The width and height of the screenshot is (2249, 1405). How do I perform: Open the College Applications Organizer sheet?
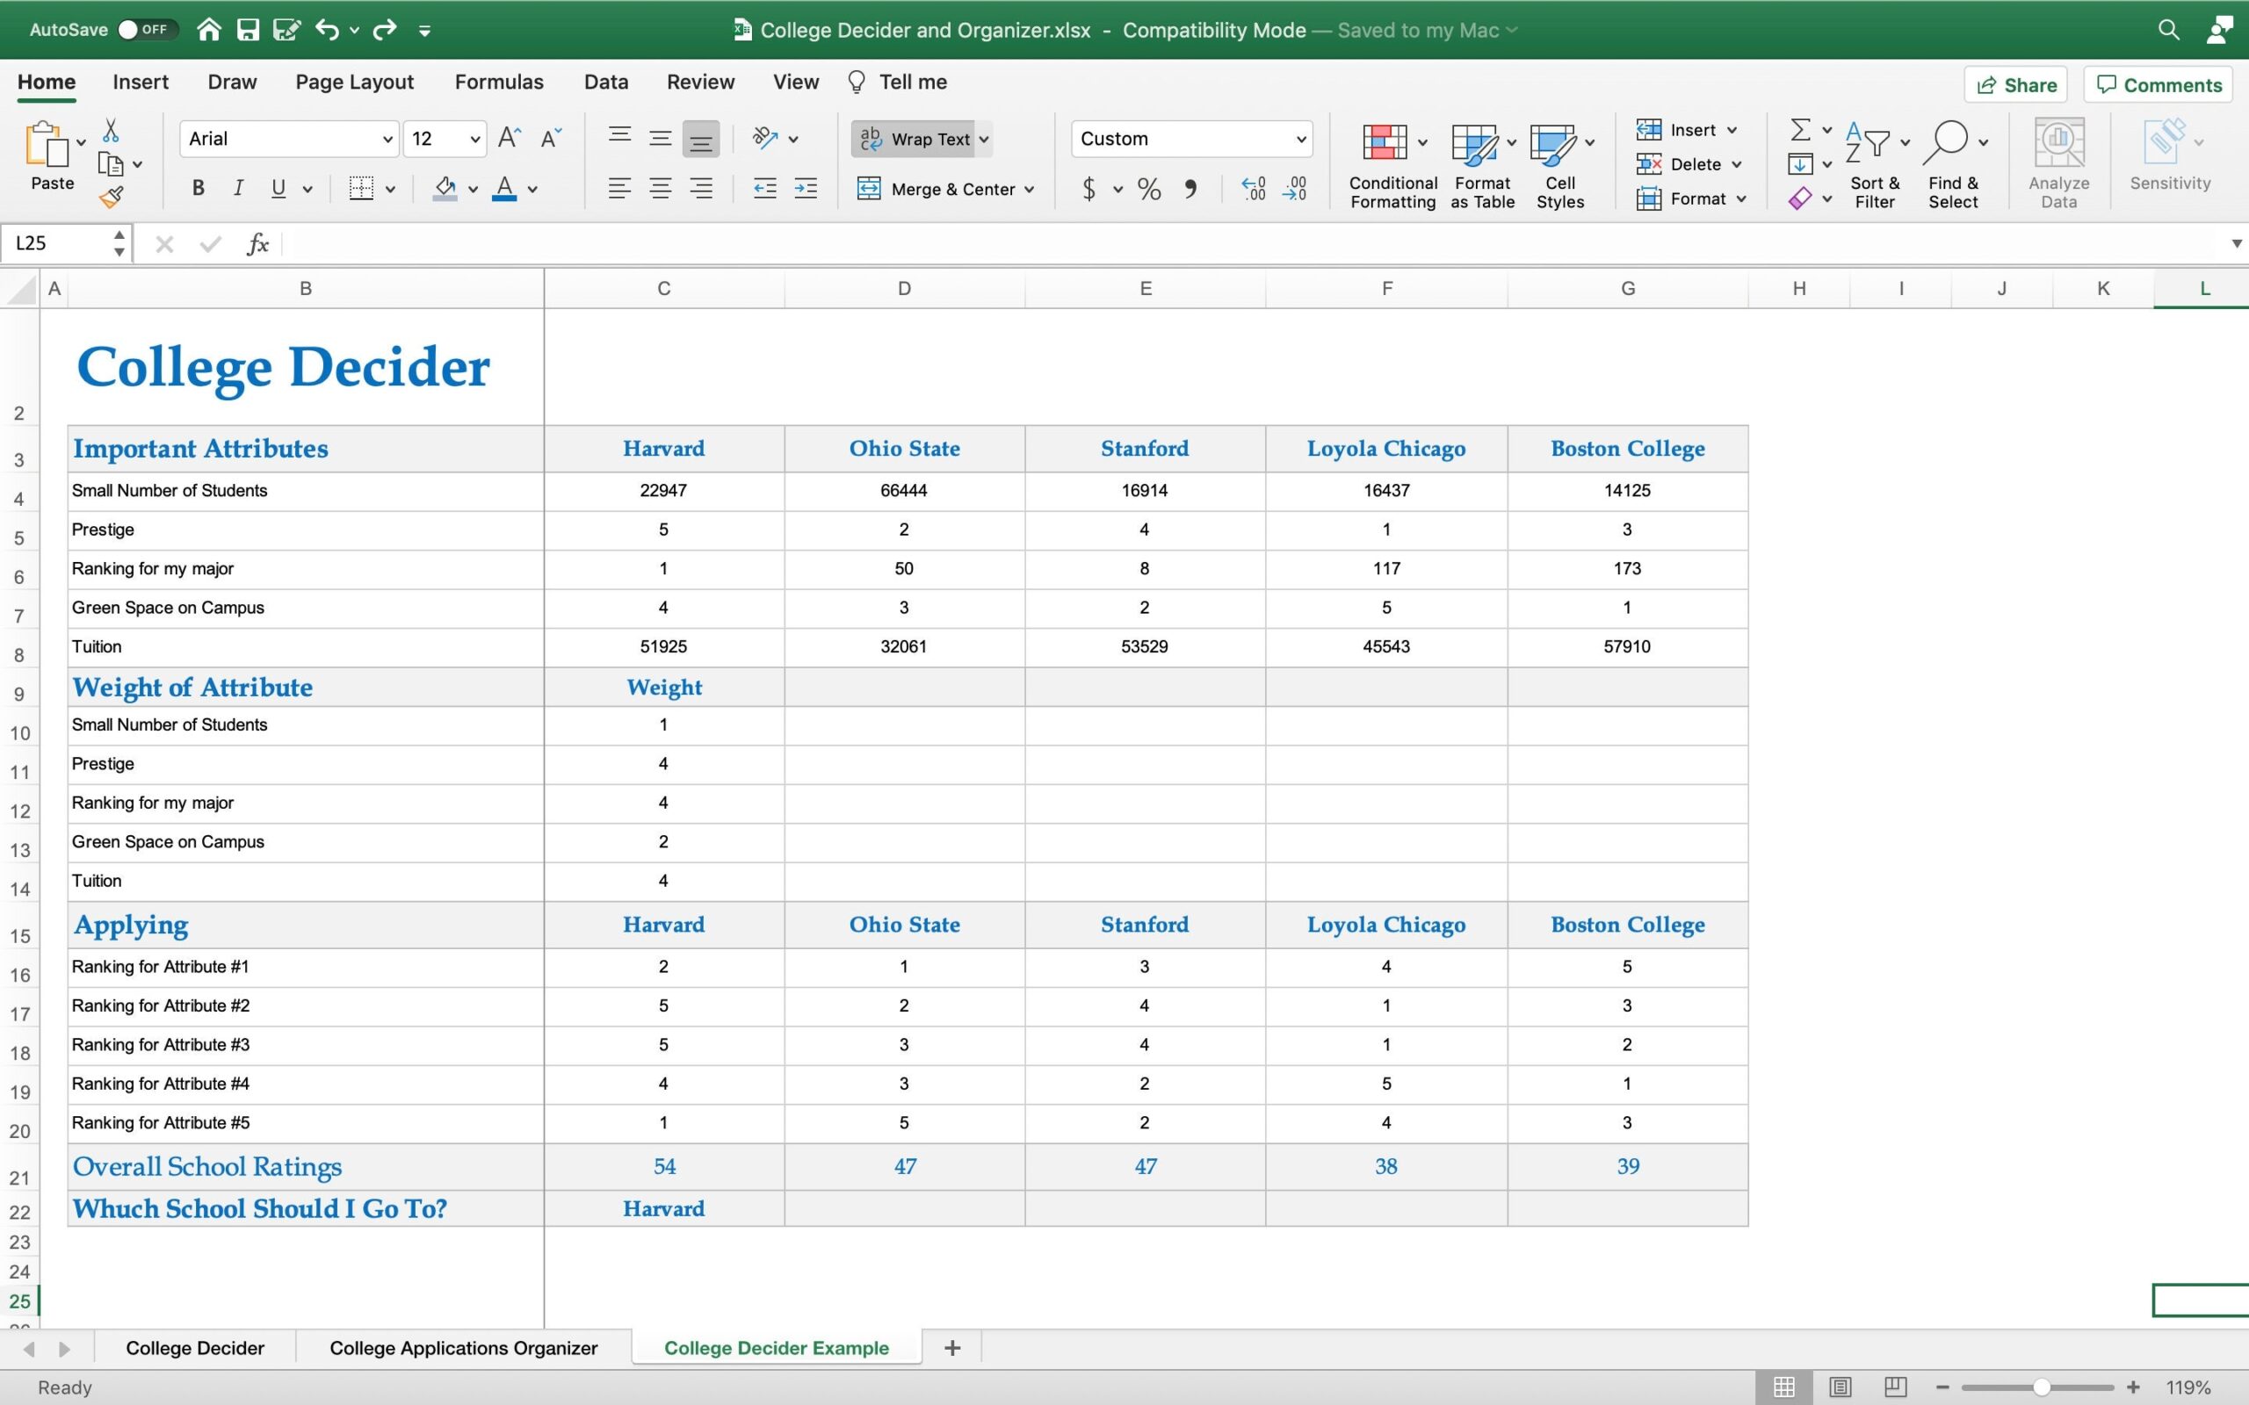pos(463,1346)
